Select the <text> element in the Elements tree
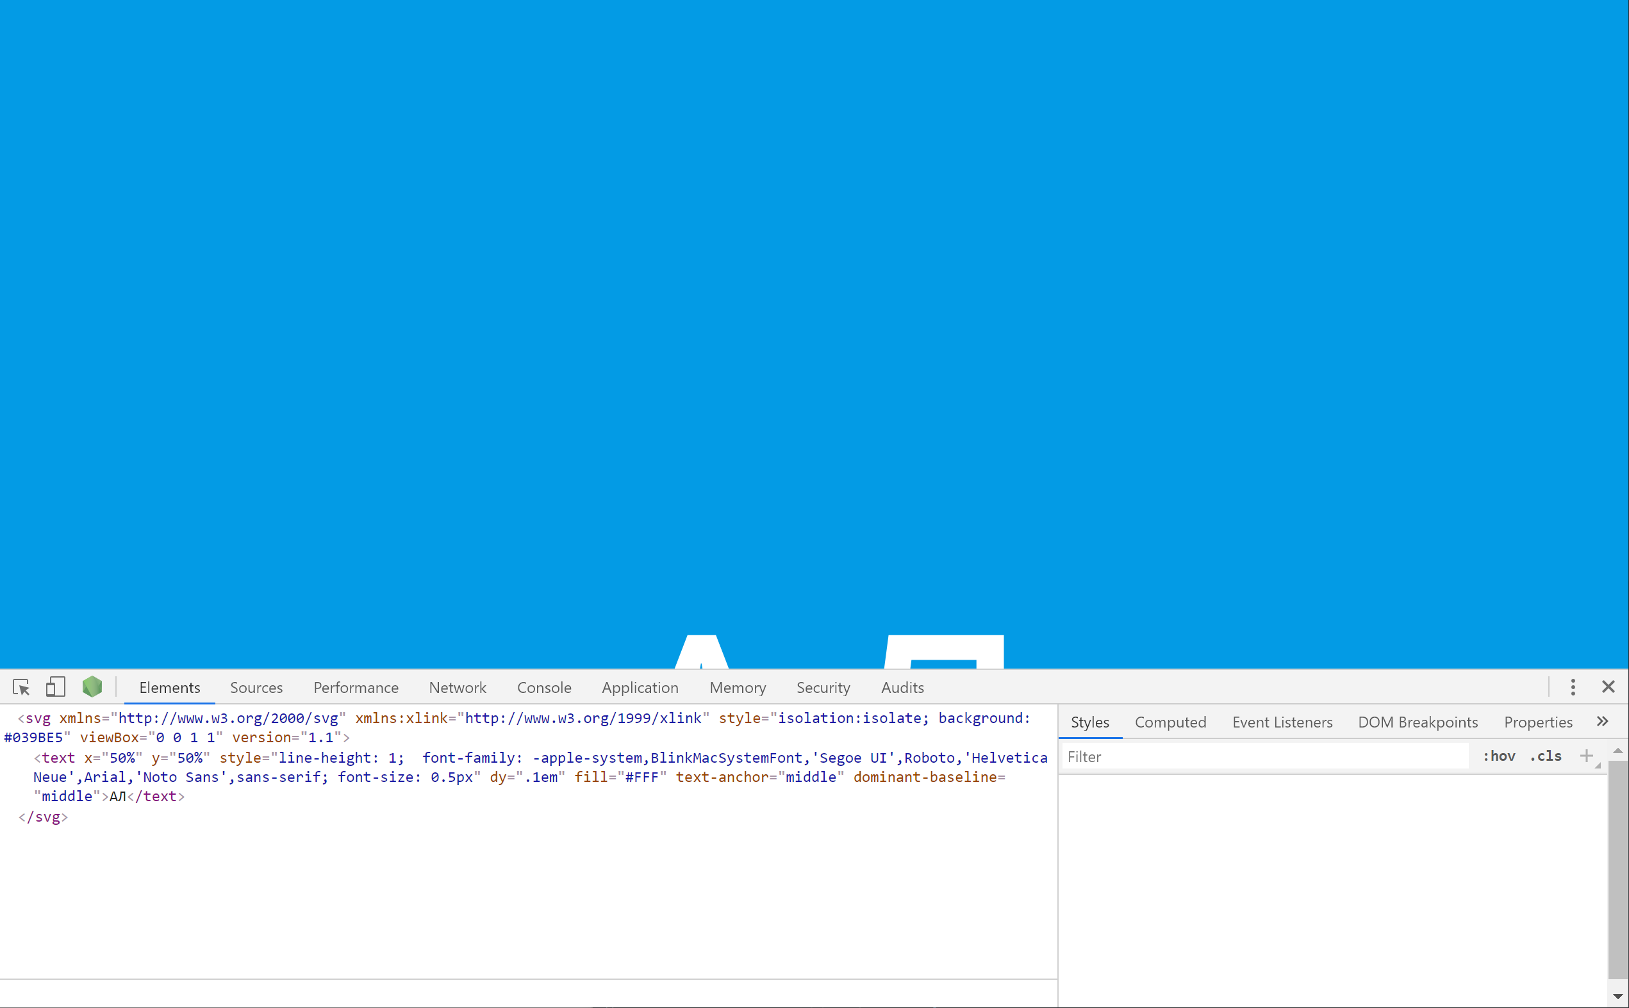Viewport: 1629px width, 1008px height. click(58, 758)
